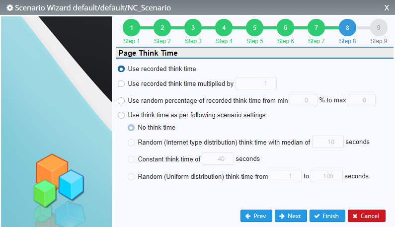Go back with the Prev button
This screenshot has width=395, height=227.
256,216
